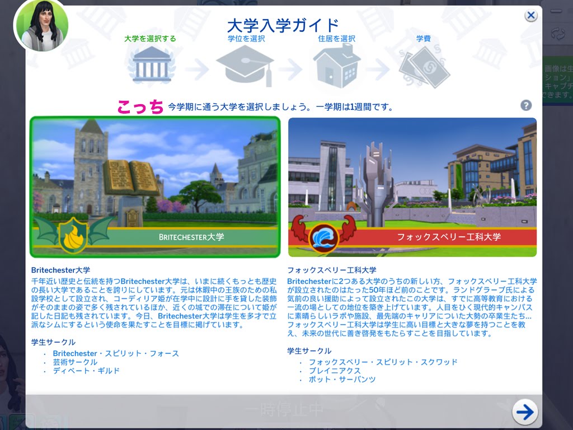Image resolution: width=573 pixels, height=430 pixels.
Task: Click the 芸術サークル list entry
Action: click(76, 362)
